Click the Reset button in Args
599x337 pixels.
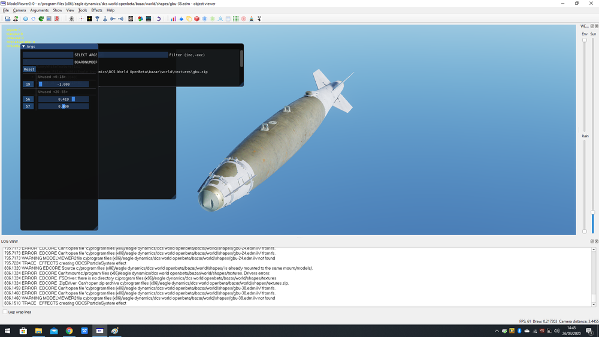pos(29,69)
